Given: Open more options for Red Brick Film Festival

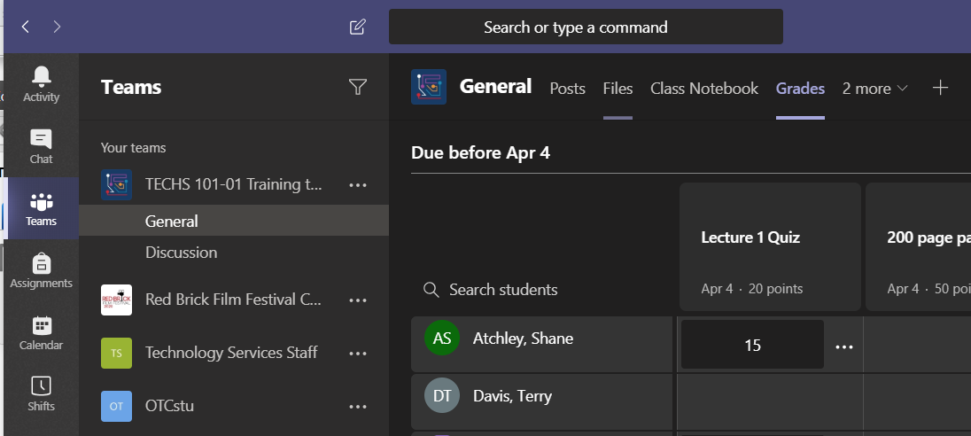Looking at the screenshot, I should click(358, 300).
